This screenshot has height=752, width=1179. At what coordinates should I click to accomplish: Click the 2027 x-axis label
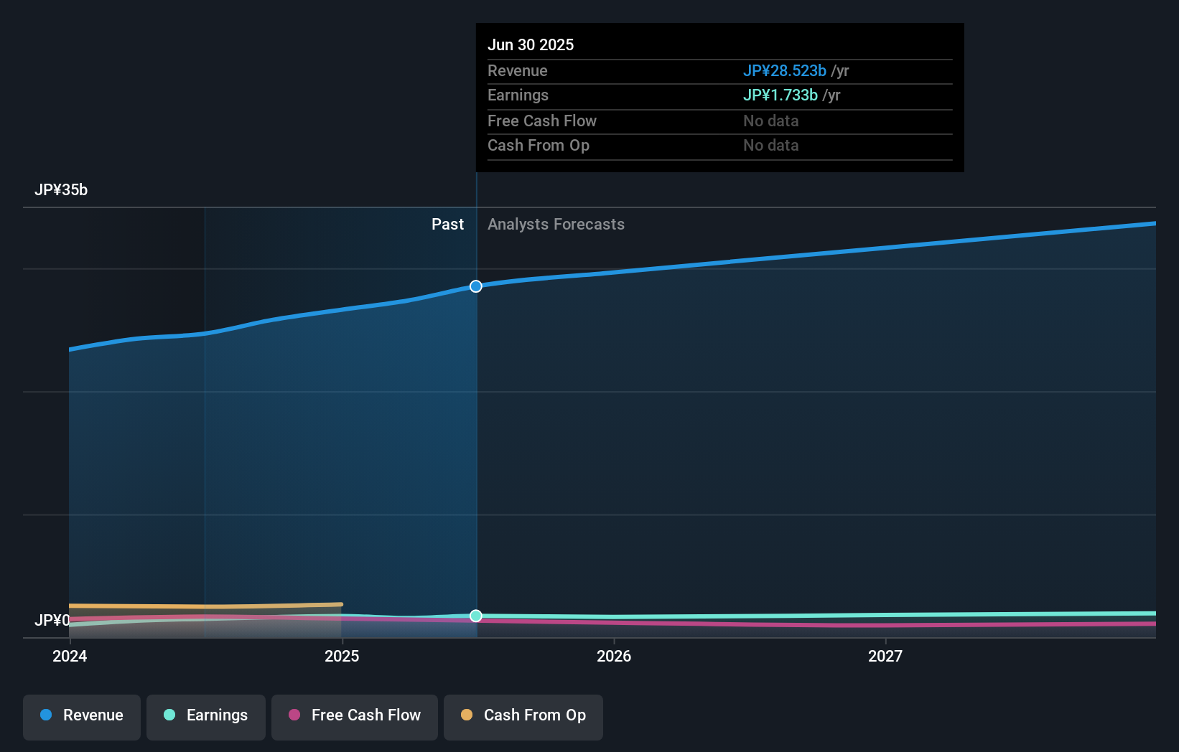coord(885,656)
